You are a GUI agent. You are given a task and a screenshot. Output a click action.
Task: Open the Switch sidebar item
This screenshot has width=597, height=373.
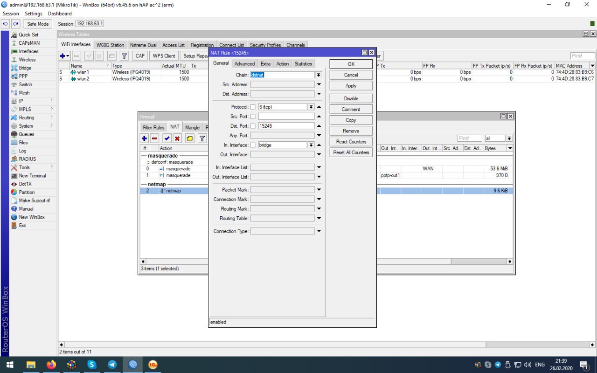point(26,84)
